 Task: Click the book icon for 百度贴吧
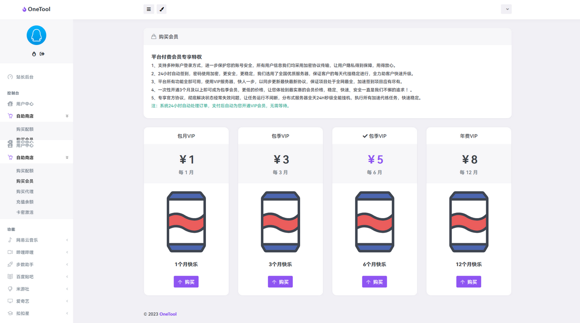tap(10, 277)
